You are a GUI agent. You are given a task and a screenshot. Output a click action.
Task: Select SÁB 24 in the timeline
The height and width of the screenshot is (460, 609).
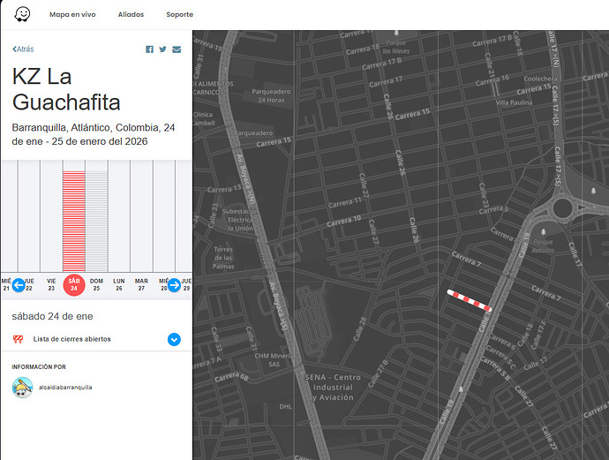[x=74, y=284]
